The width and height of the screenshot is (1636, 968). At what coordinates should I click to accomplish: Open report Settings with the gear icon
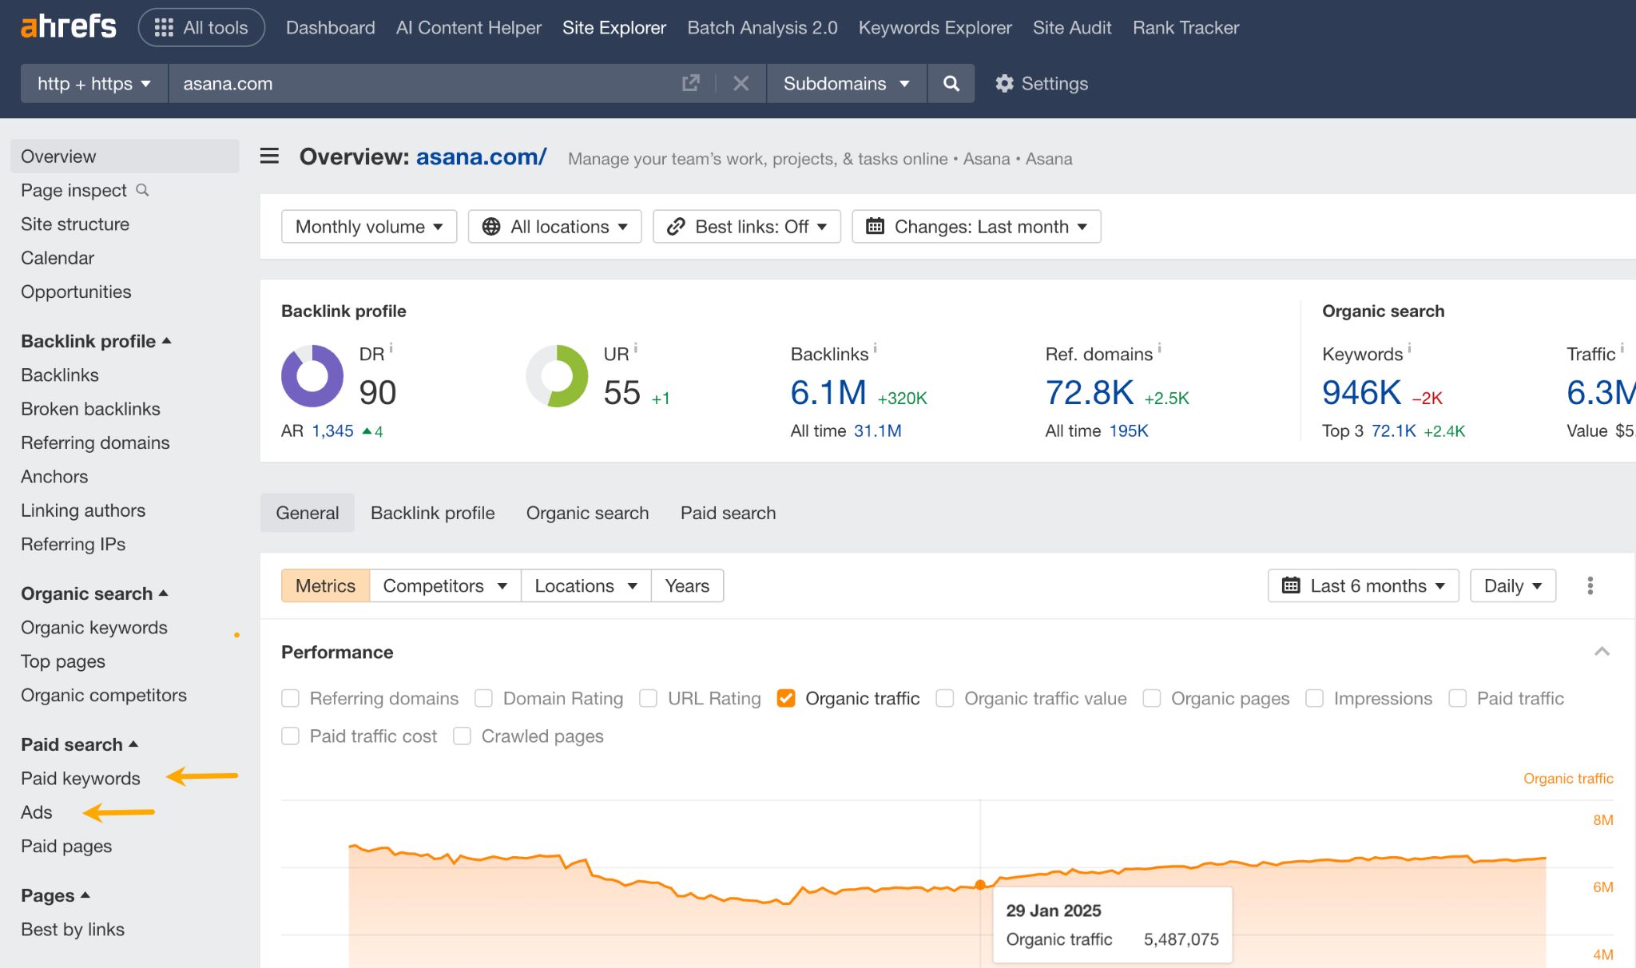pyautogui.click(x=1005, y=83)
